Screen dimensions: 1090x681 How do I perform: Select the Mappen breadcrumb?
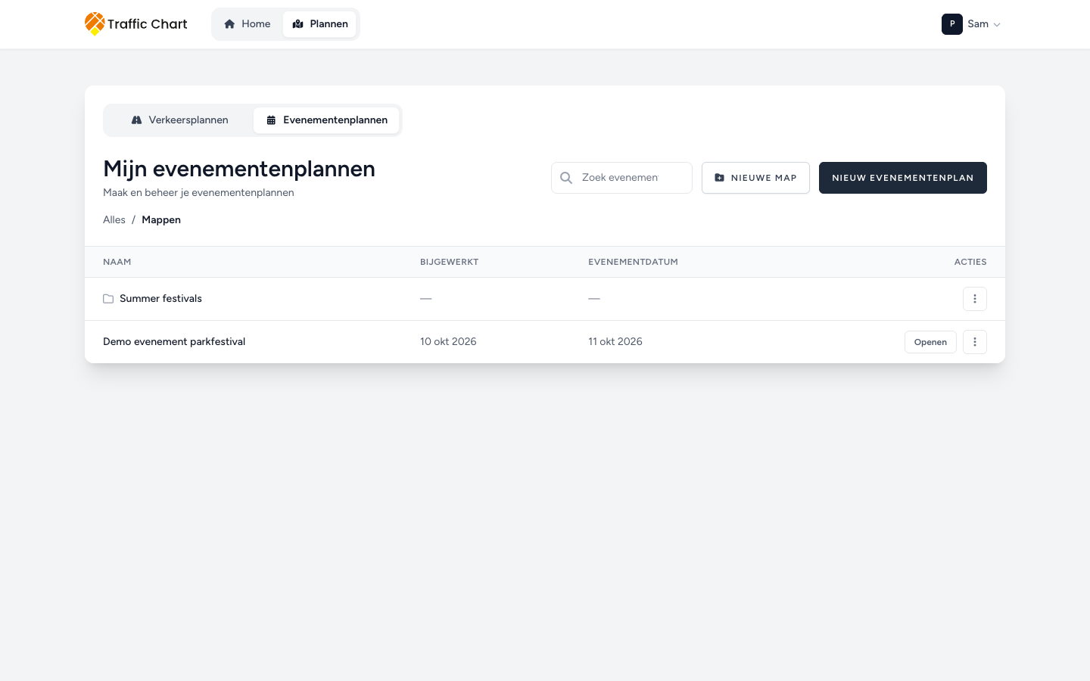161,220
